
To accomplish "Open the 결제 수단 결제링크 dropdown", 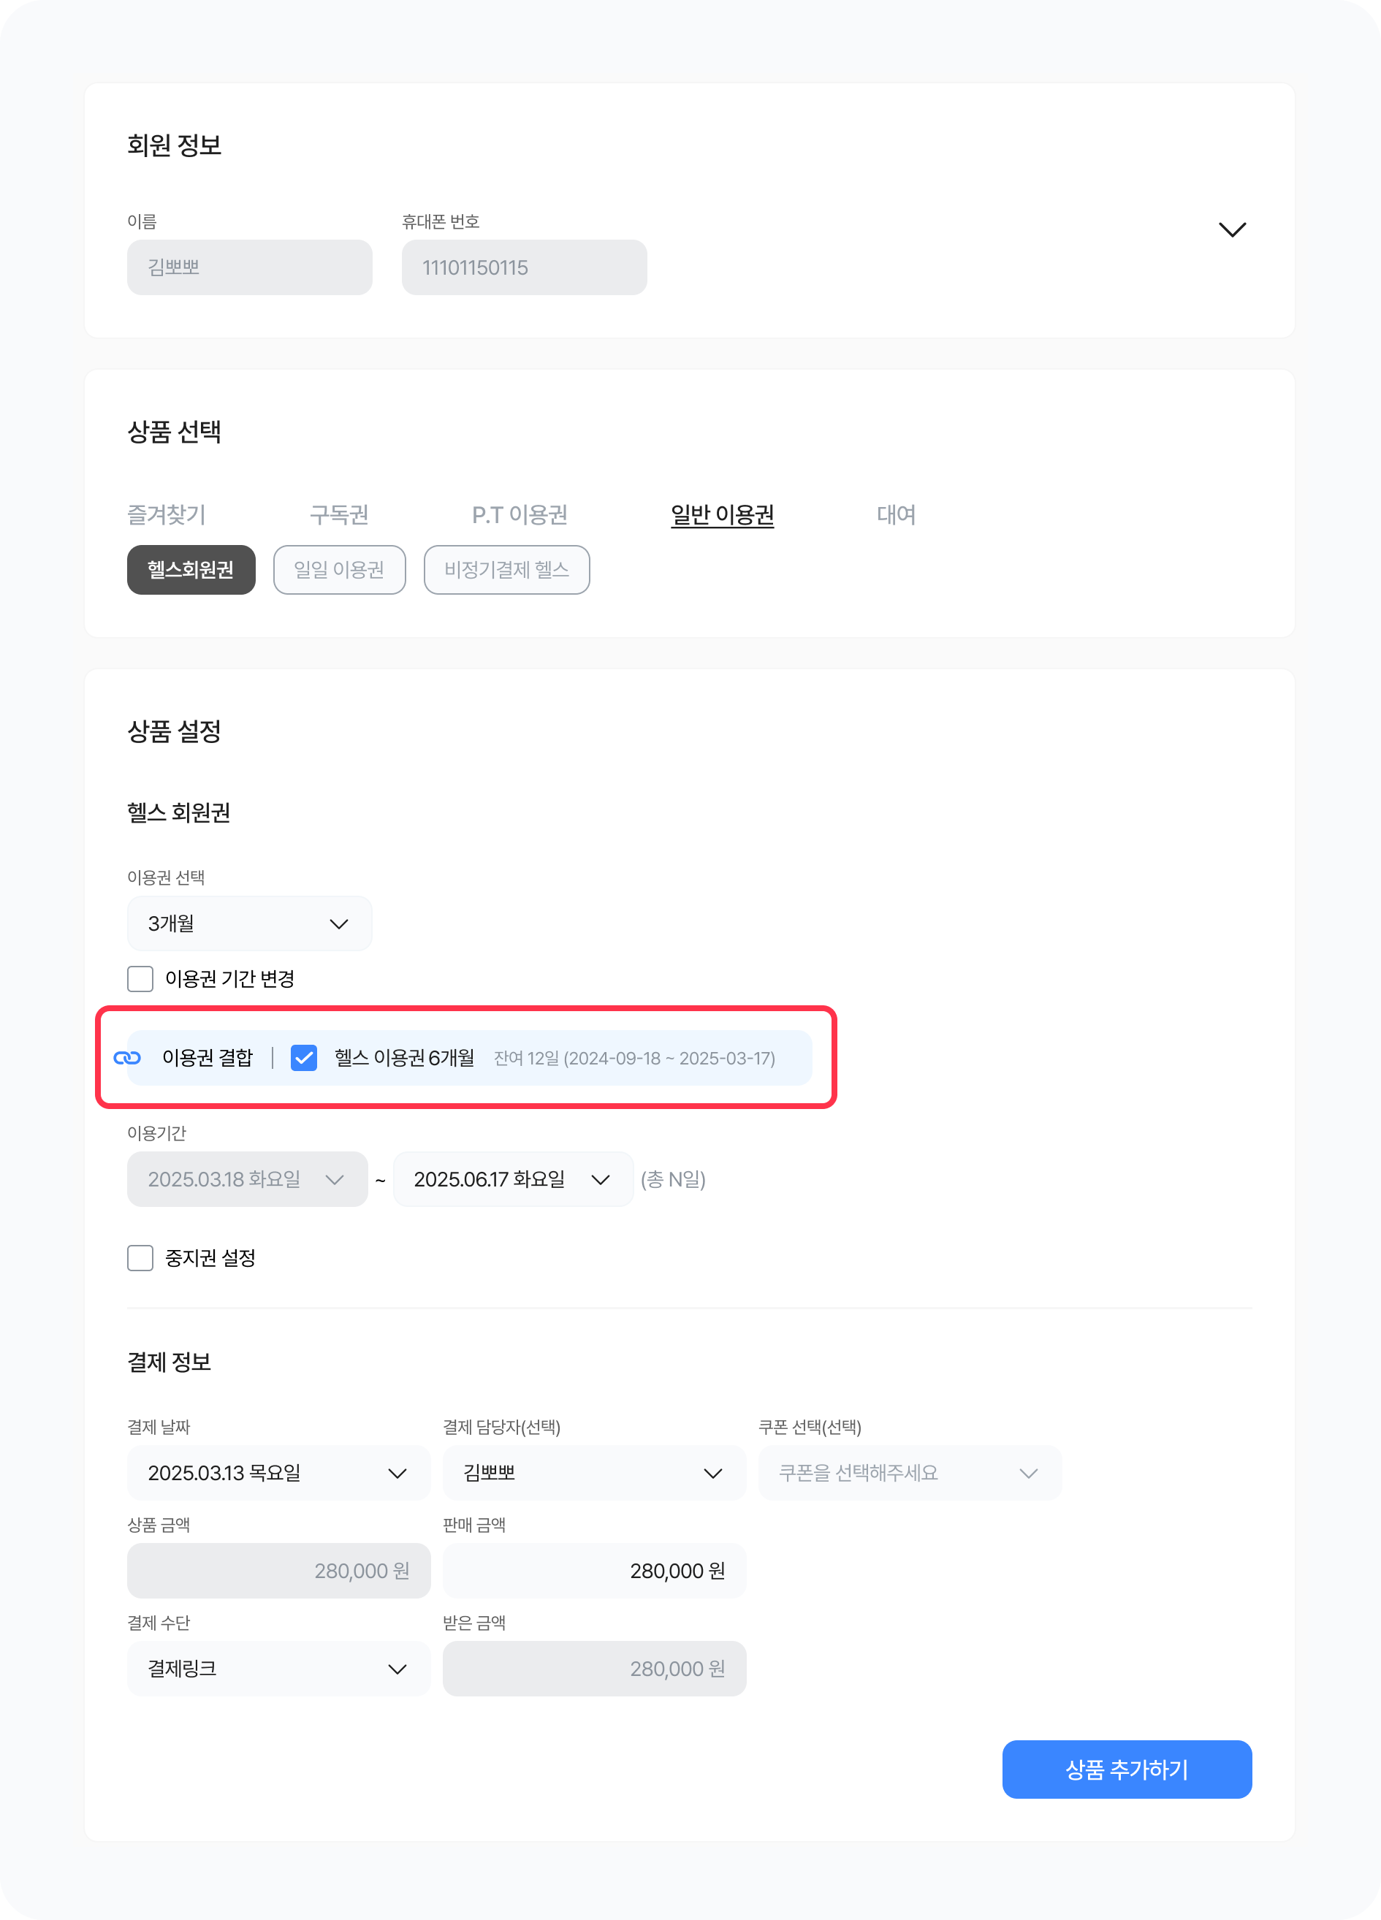I will tap(278, 1669).
